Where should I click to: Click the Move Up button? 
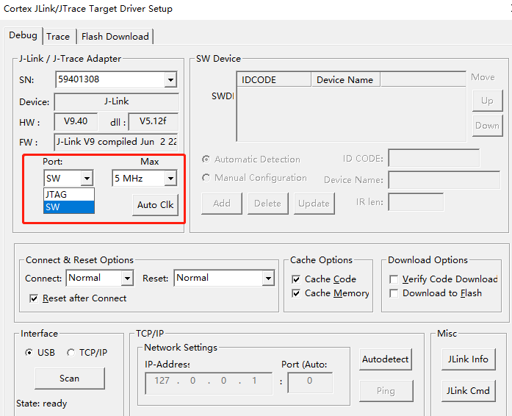(487, 101)
